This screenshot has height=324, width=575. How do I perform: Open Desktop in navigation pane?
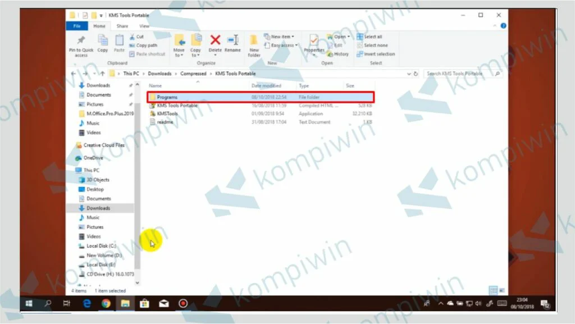coord(92,189)
